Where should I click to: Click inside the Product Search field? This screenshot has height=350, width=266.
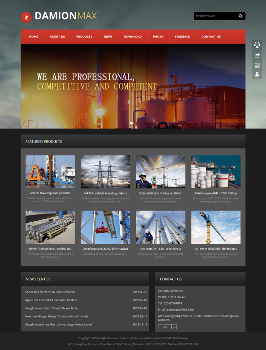[x=215, y=16]
